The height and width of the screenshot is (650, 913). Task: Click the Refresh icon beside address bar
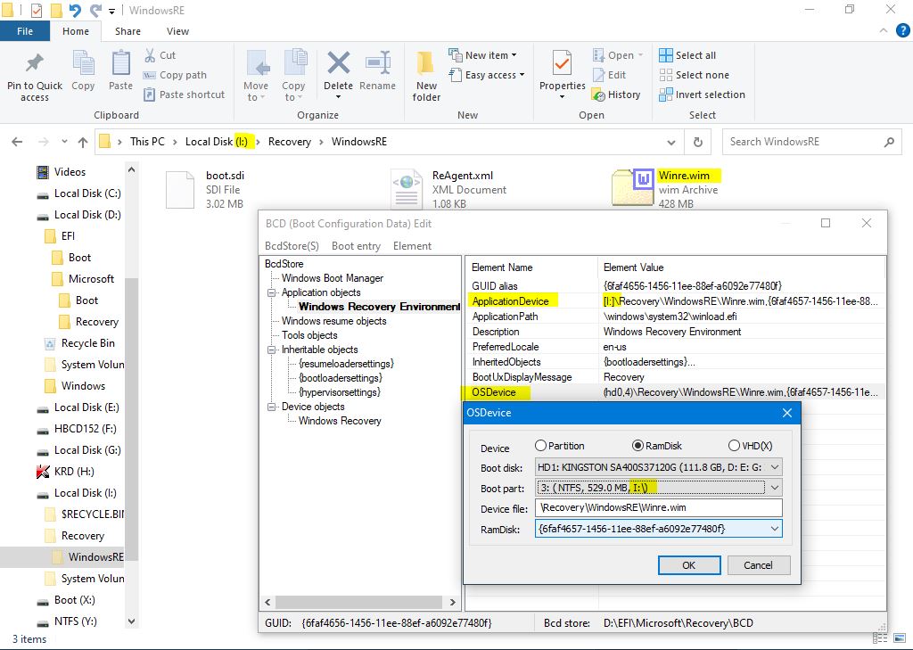pyautogui.click(x=697, y=142)
